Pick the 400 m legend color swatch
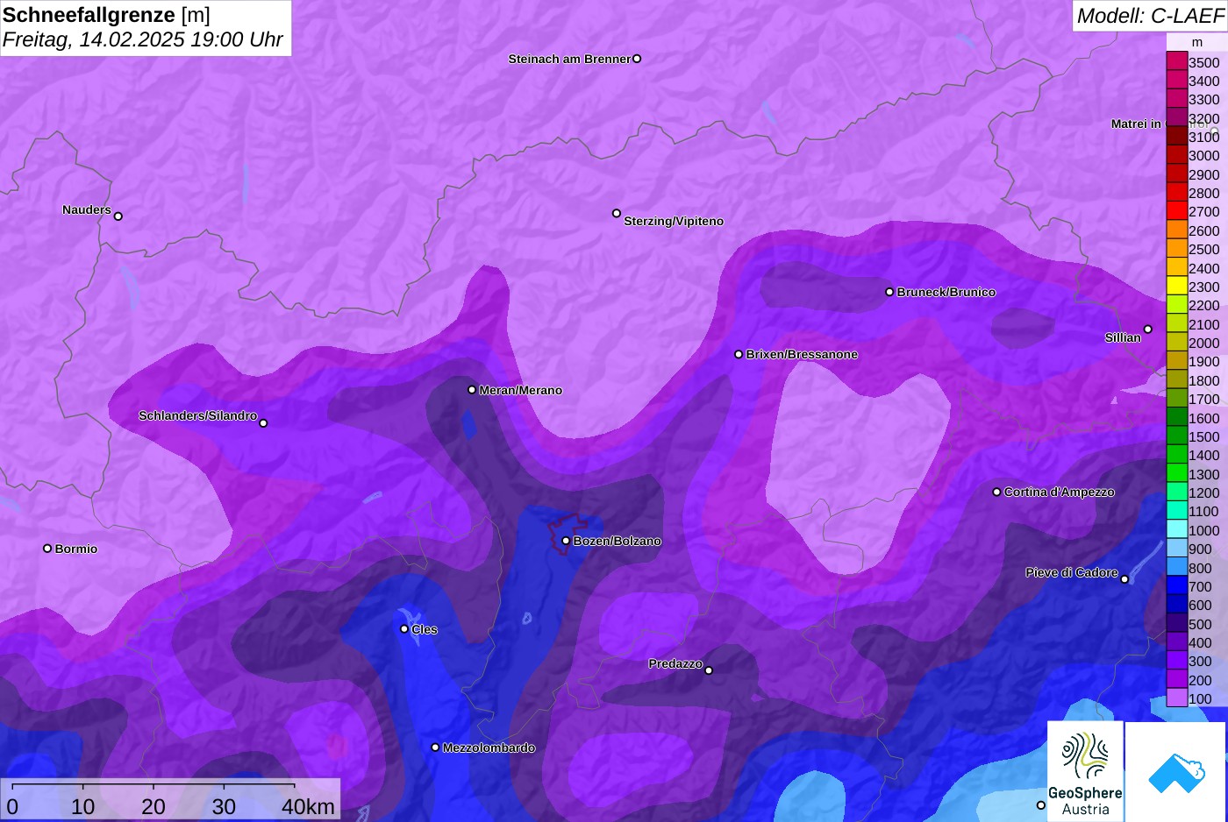 (1176, 642)
